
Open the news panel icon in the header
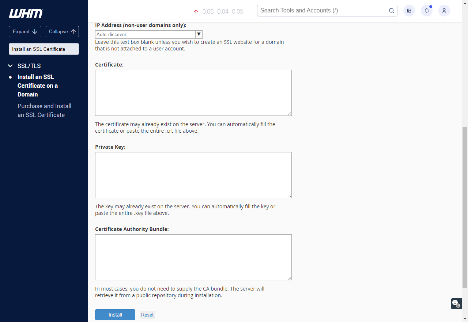(x=409, y=11)
